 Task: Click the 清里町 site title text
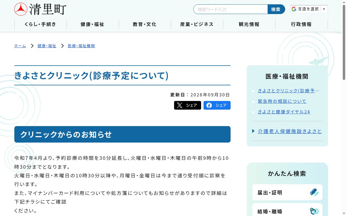(x=48, y=9)
